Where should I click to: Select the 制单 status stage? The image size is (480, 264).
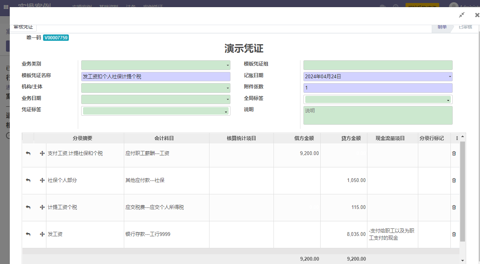click(442, 27)
